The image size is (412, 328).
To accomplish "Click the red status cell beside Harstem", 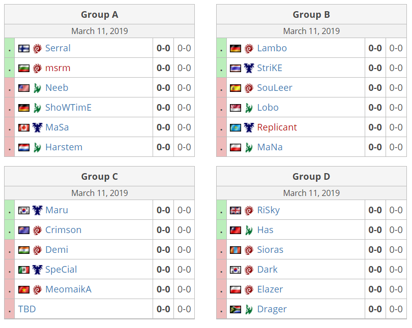I will 10,147.
